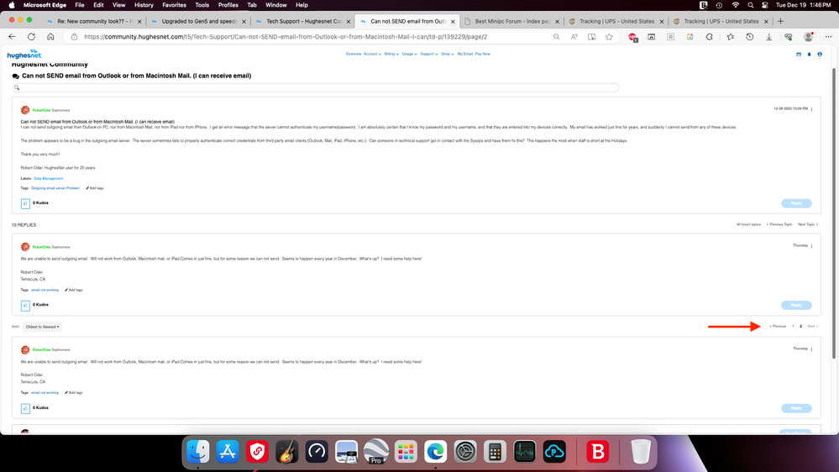Expand the Oldest to Newest sort dropdown

(42, 327)
